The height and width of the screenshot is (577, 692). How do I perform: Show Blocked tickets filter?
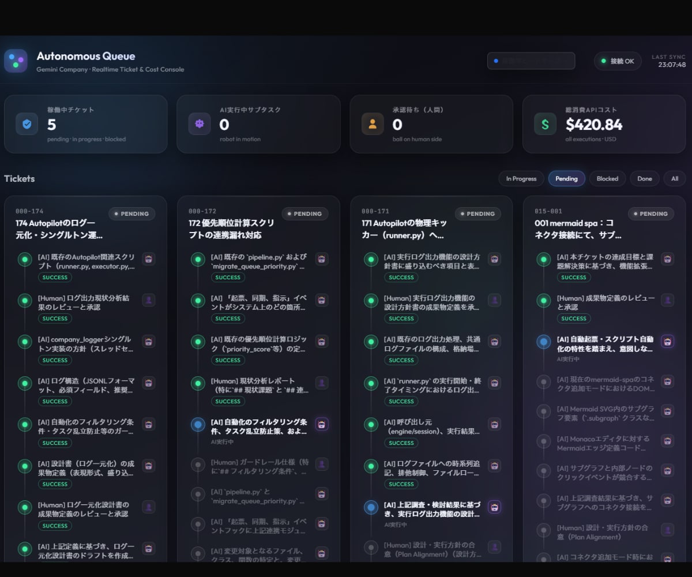click(607, 179)
